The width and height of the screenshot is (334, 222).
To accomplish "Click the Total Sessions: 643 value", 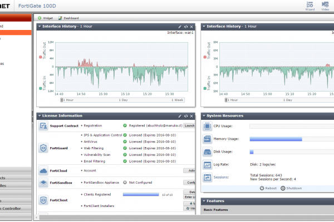I will 266,175.
